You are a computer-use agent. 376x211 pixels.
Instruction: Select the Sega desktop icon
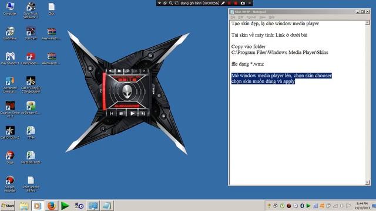point(10,157)
